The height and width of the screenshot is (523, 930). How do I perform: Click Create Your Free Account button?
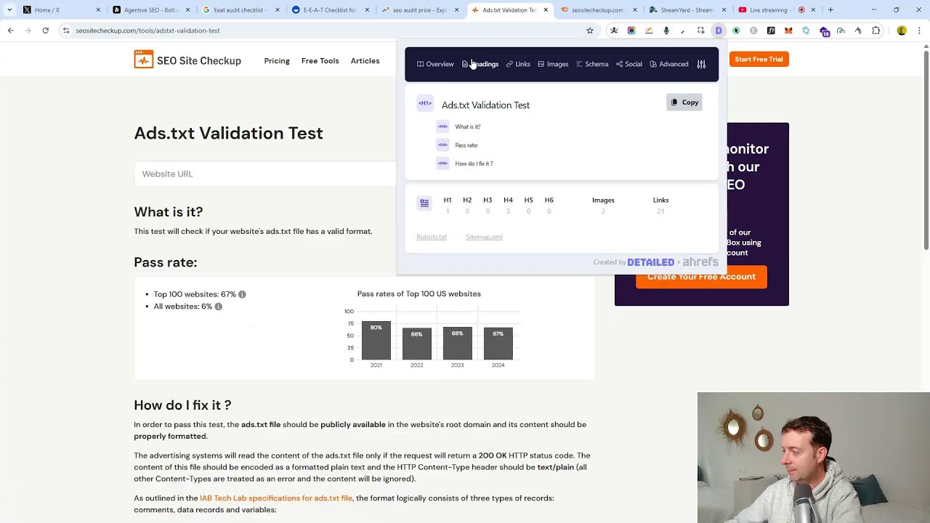(701, 277)
